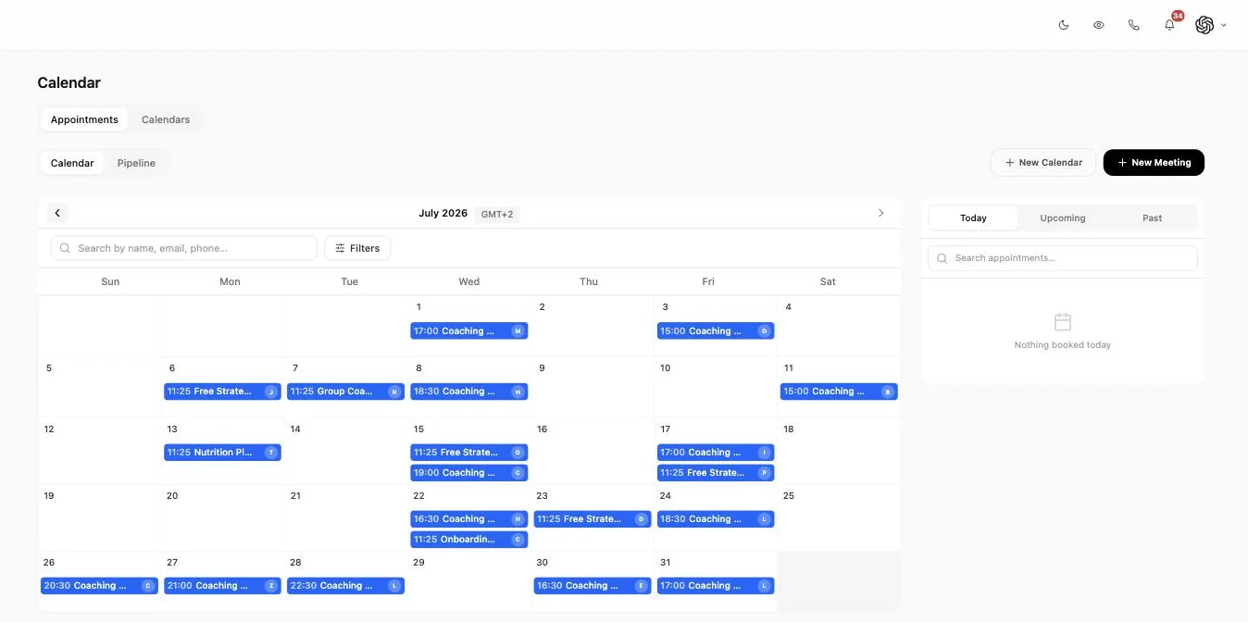Open the Filters button

point(357,248)
